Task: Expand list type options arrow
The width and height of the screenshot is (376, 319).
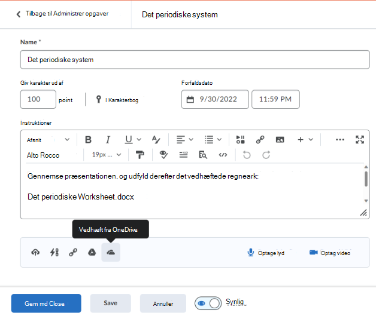Action: [x=219, y=140]
